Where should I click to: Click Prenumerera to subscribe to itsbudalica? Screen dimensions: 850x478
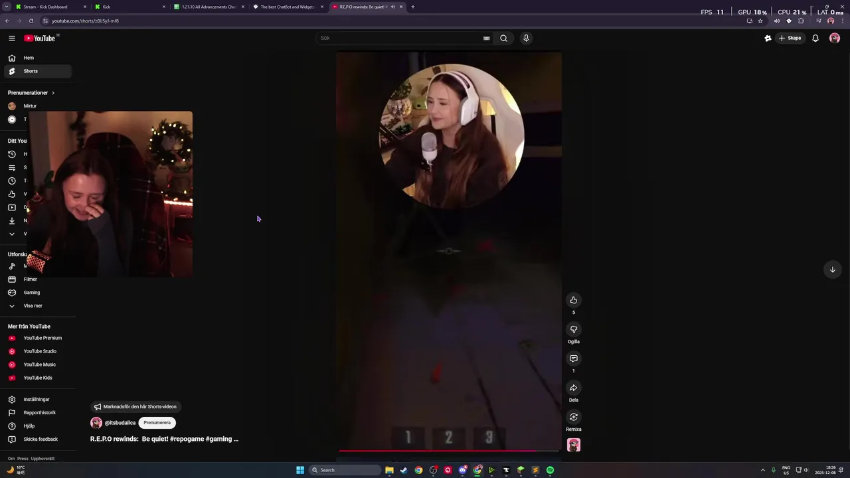[x=157, y=423]
